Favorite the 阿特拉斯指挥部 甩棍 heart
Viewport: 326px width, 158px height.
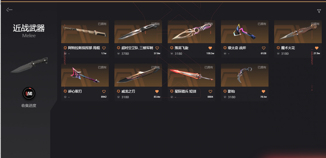(104, 48)
